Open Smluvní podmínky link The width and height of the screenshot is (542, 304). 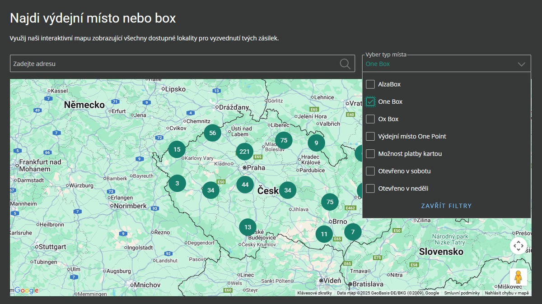[462, 293]
